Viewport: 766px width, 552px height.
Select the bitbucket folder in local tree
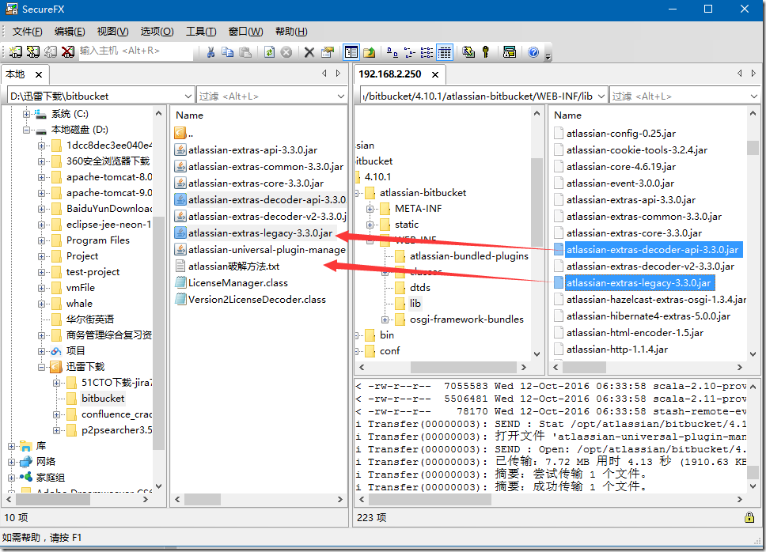[103, 399]
